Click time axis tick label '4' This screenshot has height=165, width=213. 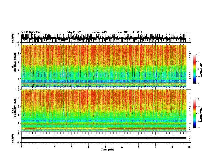[88, 147]
